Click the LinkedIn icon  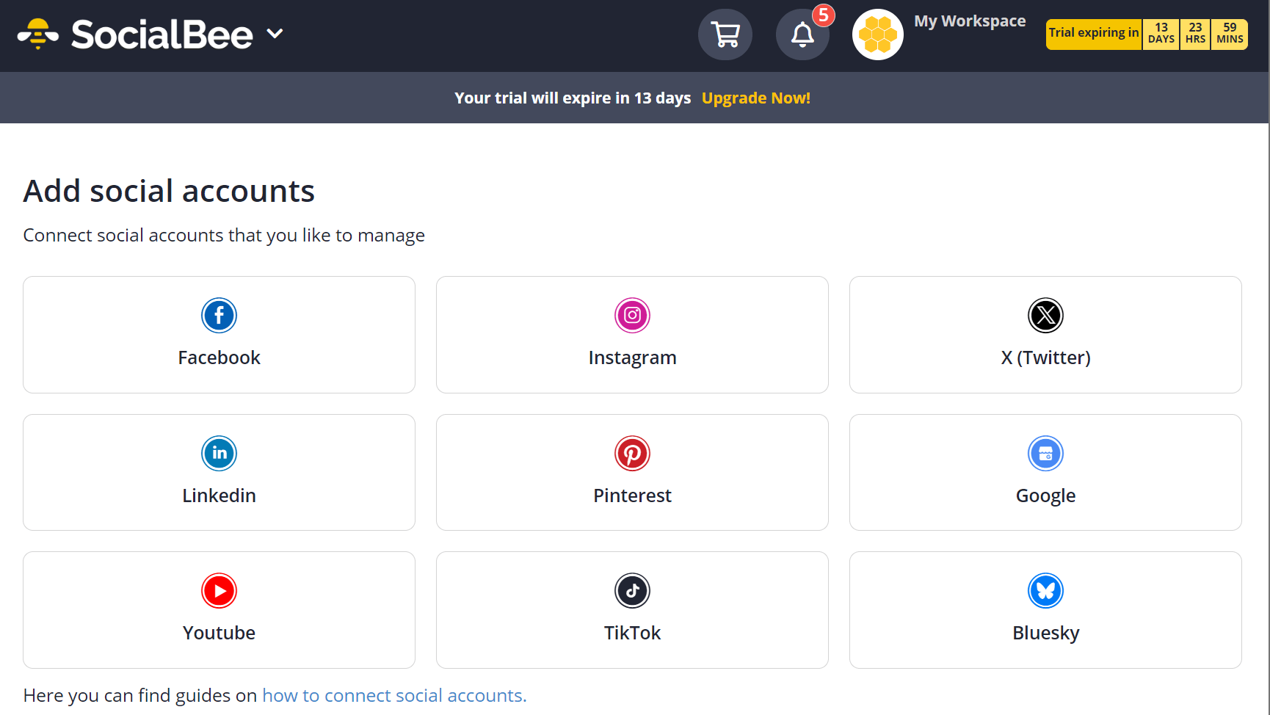click(x=219, y=454)
